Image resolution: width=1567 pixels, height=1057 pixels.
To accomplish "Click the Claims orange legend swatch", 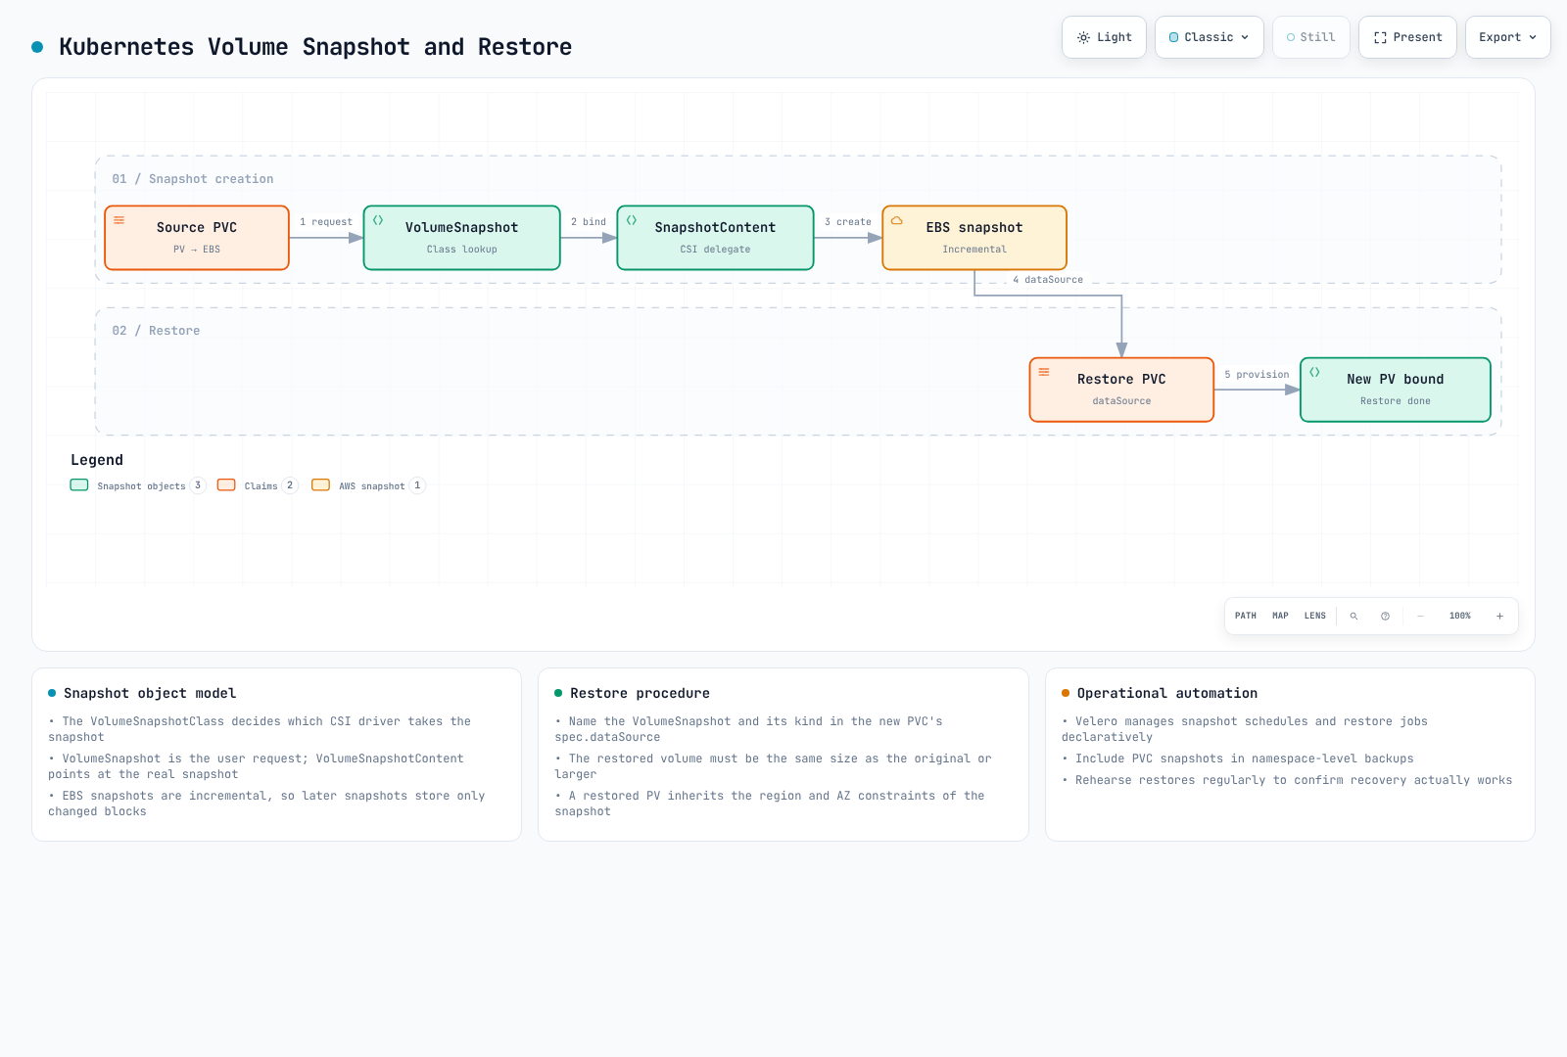I will [226, 484].
